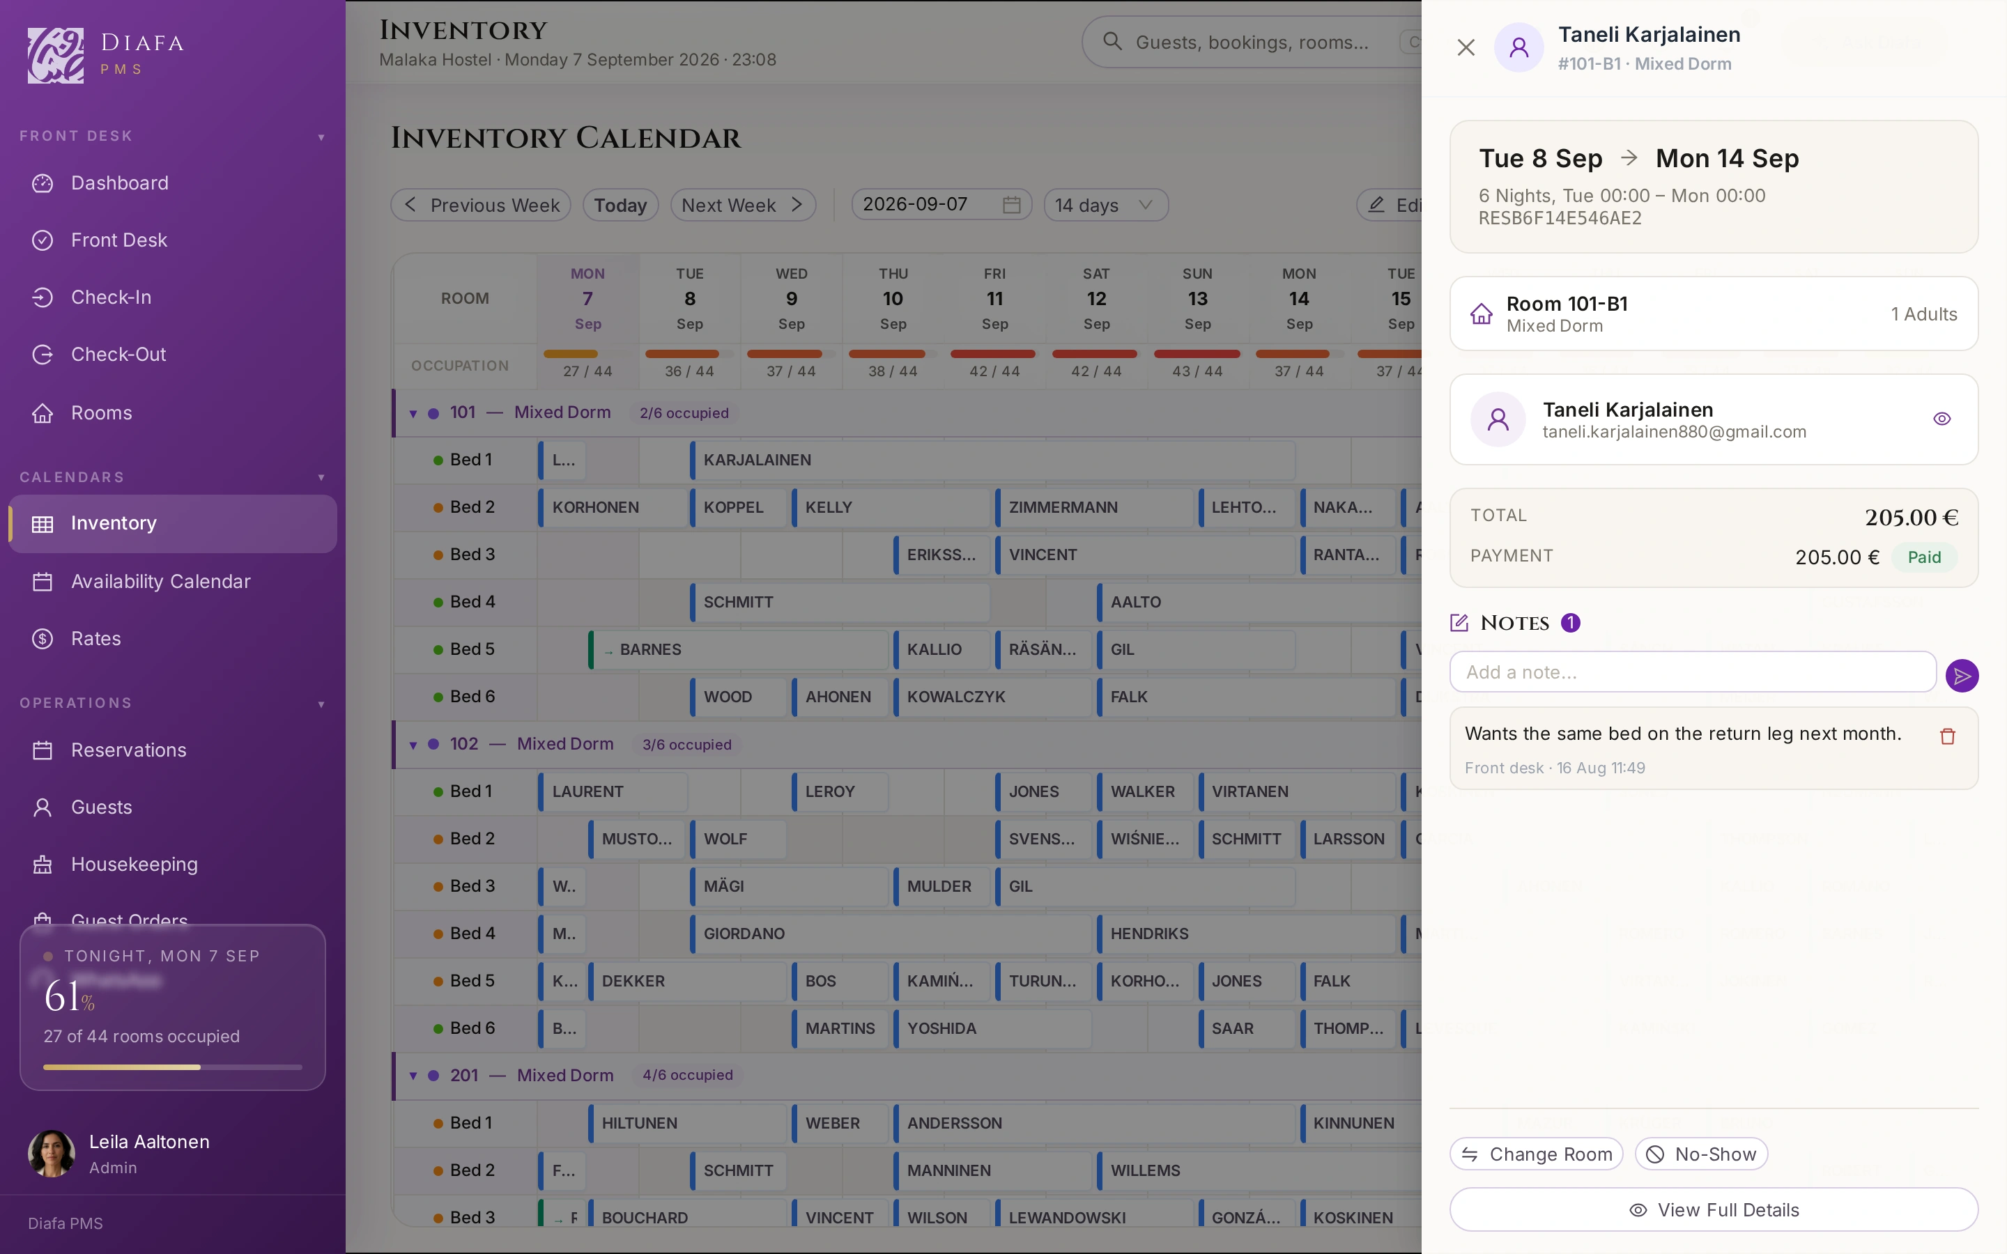Open the Guests page
The image size is (2007, 1254).
pos(173,808)
